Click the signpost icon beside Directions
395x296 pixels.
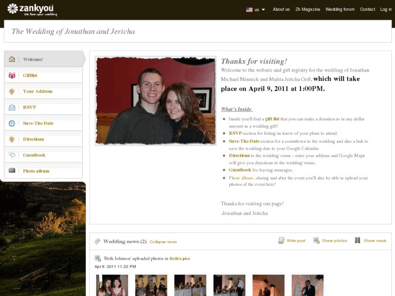point(12,139)
